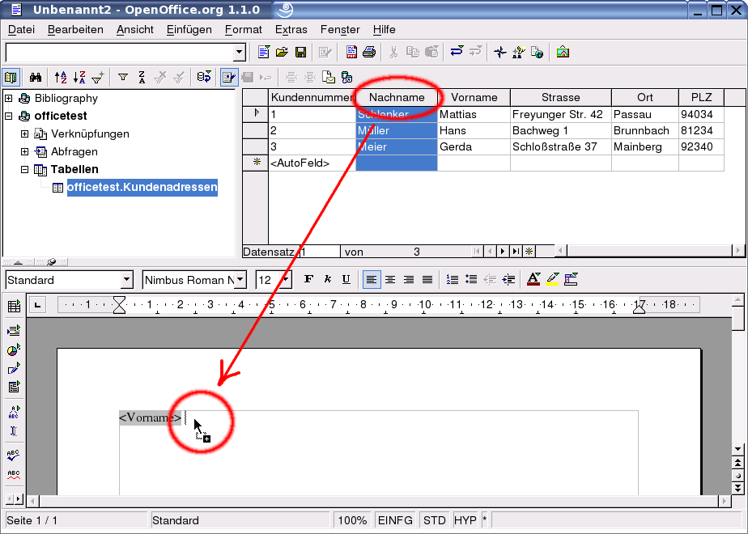748x534 pixels.
Task: Click the Navigator compass icon
Action: point(499,53)
